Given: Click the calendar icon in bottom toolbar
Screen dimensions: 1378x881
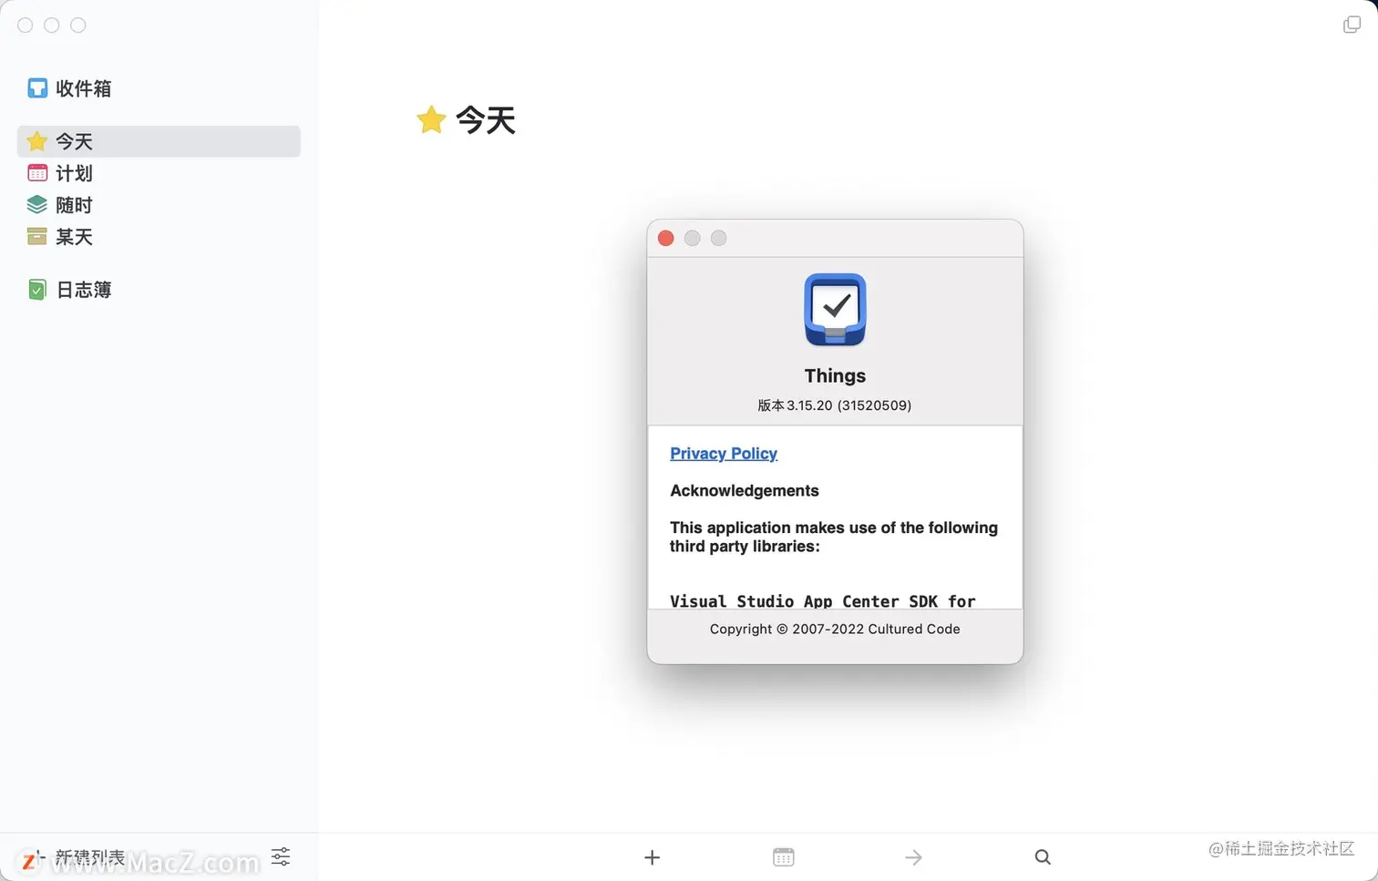Looking at the screenshot, I should coord(784,857).
